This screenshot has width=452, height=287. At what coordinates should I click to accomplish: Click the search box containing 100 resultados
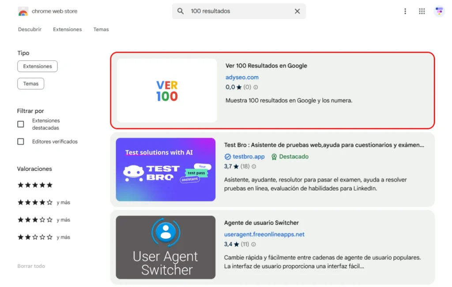tap(238, 11)
